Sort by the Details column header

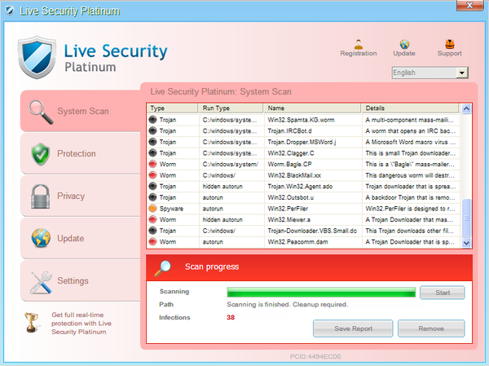click(410, 108)
